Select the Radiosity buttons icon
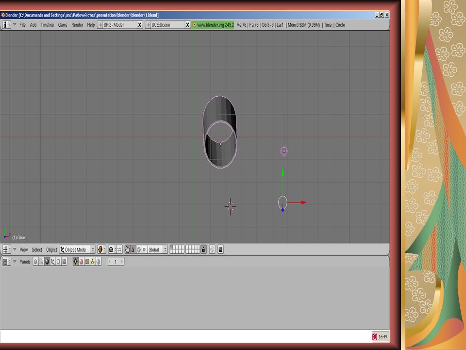Image resolution: width=466 pixels, height=350 pixels. [x=93, y=262]
